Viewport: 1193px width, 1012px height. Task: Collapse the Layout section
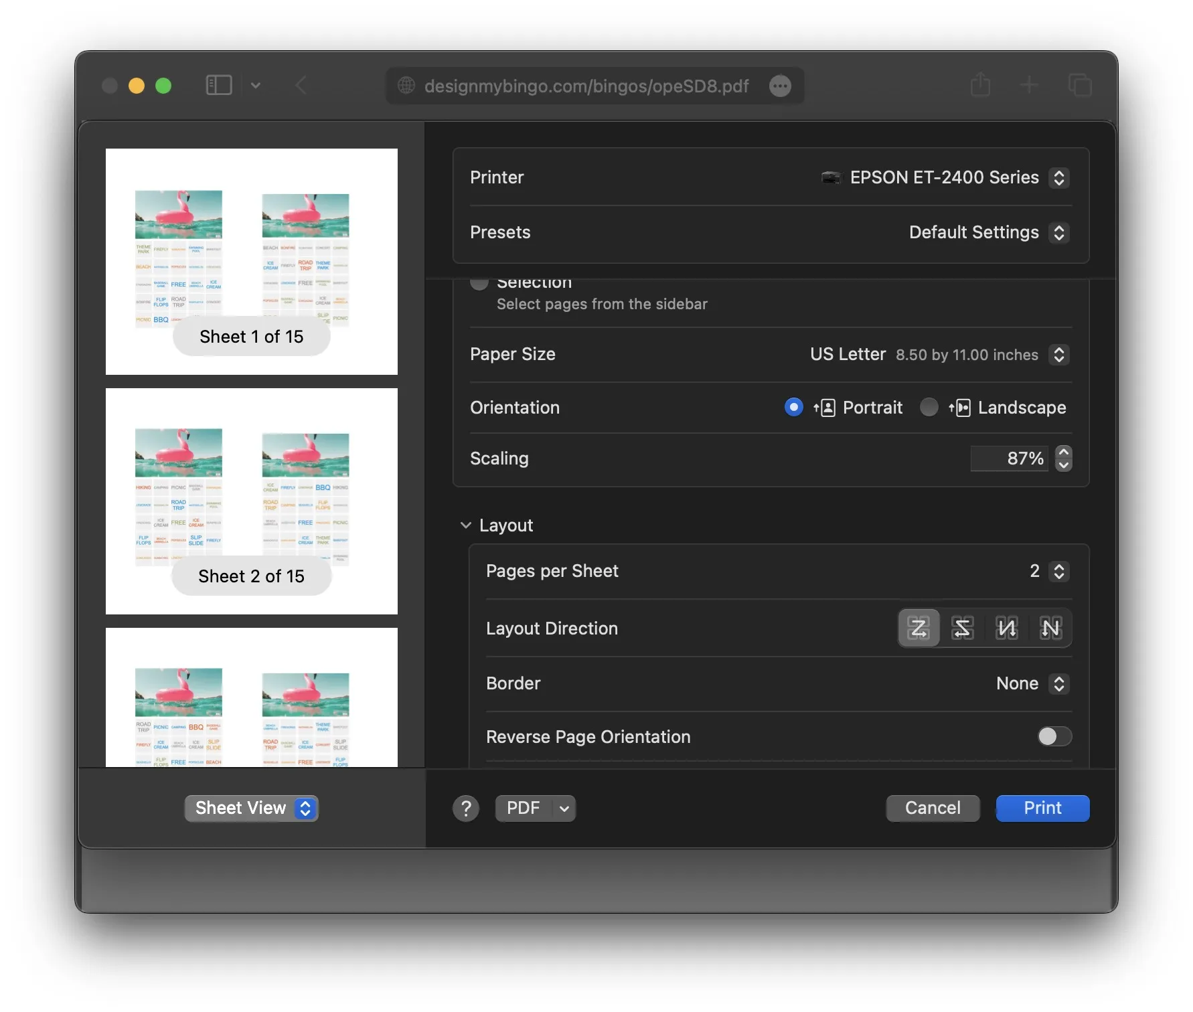pos(466,525)
